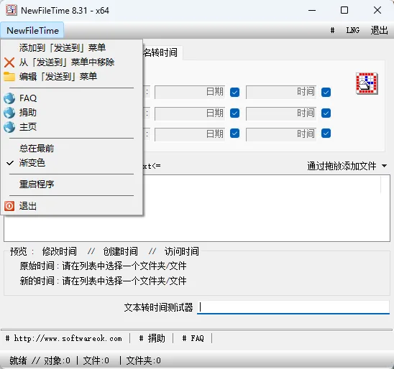Image resolution: width=394 pixels, height=369 pixels.
Task: Click the globe icon beside 主页
Action: coord(9,127)
